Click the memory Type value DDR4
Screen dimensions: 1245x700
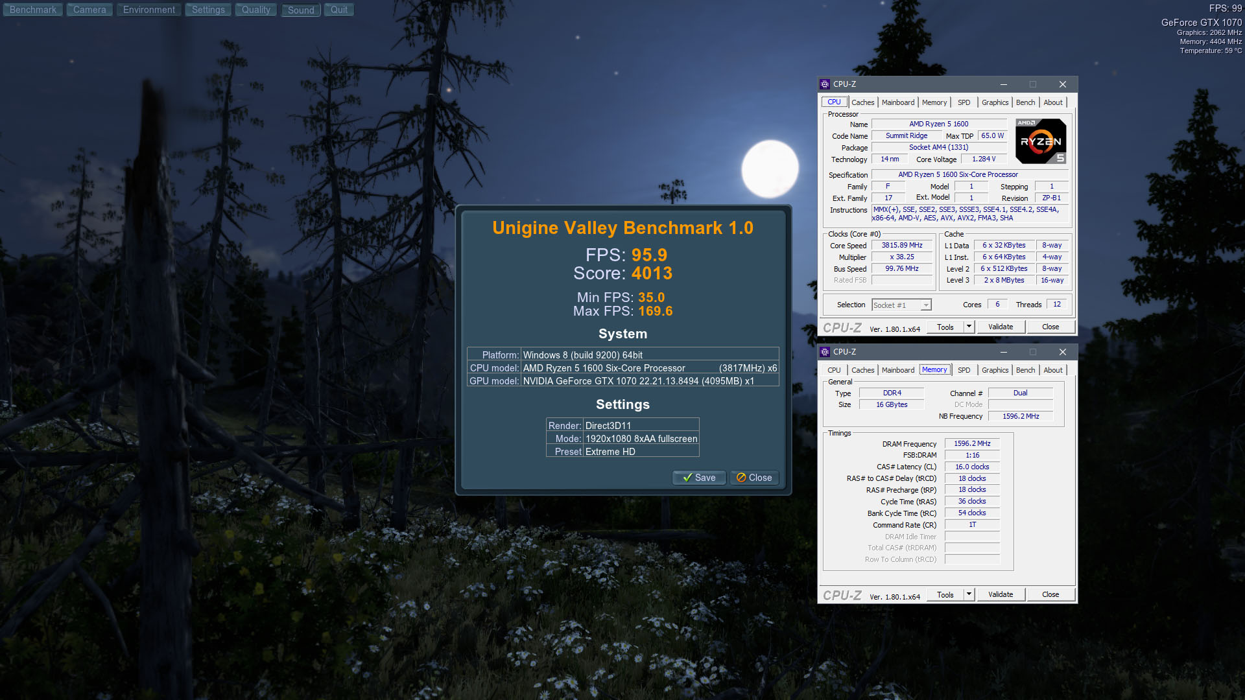pos(892,393)
